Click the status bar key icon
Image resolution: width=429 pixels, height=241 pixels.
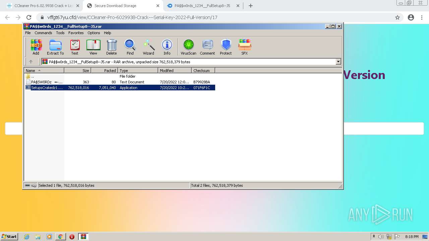(34, 185)
